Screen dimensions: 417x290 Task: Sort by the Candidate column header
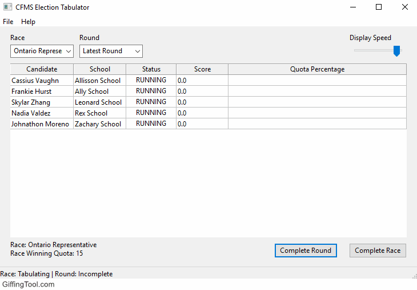(x=42, y=69)
